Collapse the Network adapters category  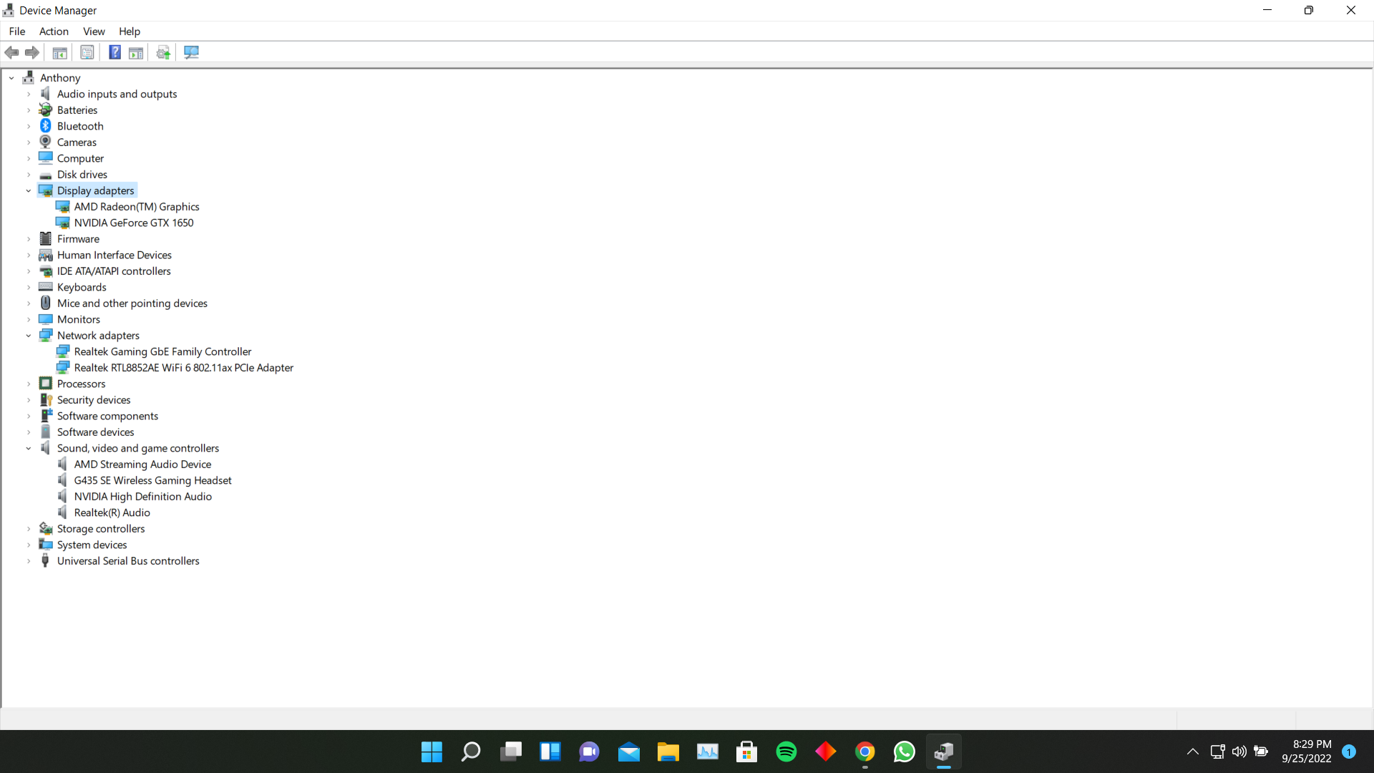[29, 335]
